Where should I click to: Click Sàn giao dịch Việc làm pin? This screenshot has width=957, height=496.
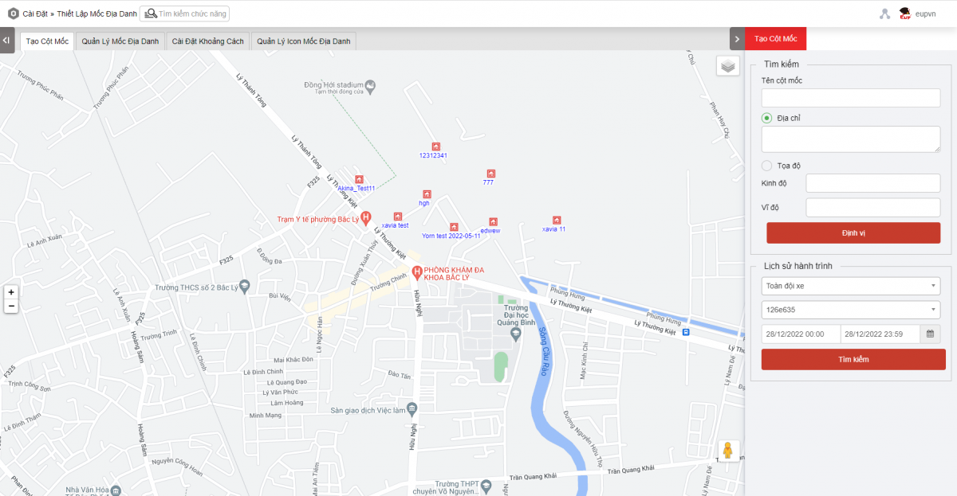point(412,409)
